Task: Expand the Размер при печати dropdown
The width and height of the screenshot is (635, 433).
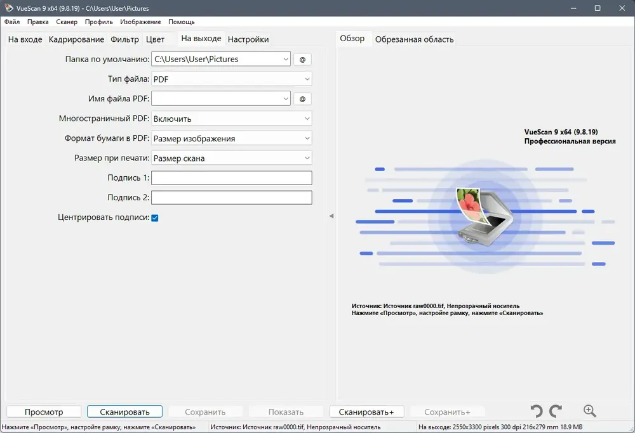Action: 232,158
